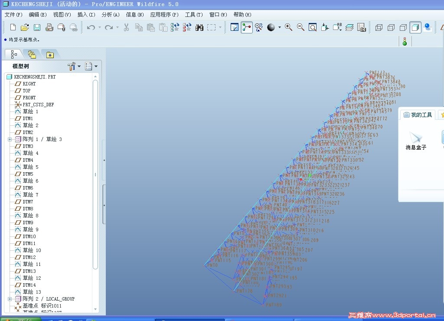This screenshot has height=321, width=444.
Task: Select Hidden Line display style
Action: coord(391,27)
